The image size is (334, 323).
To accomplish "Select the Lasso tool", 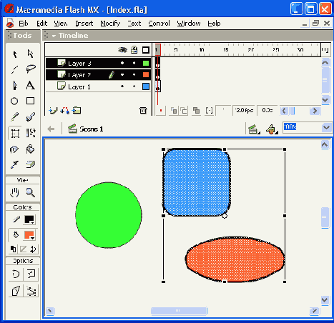I will pyautogui.click(x=31, y=69).
